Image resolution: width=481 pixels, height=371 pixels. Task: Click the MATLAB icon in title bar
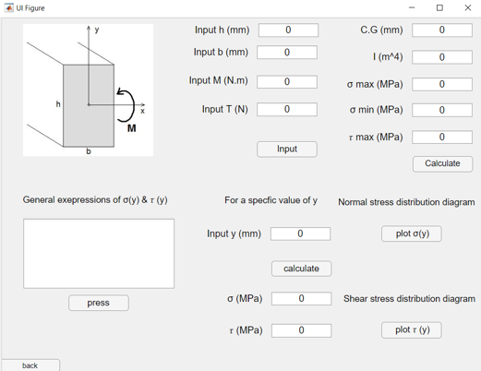[x=8, y=7]
